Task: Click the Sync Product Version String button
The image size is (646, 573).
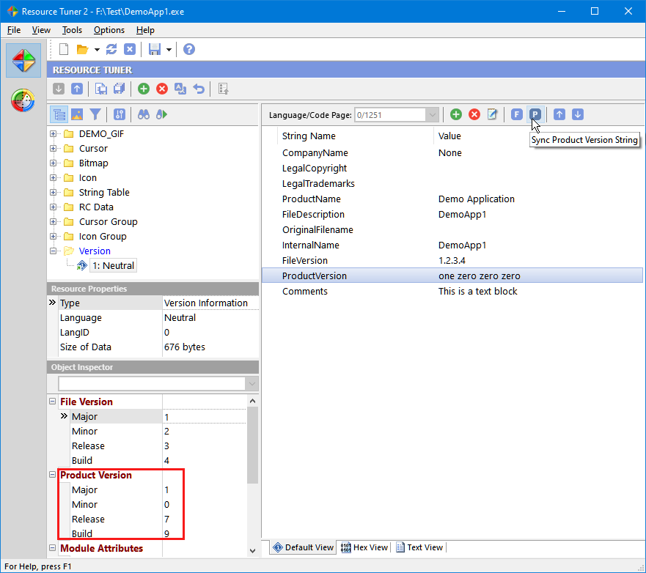Action: coord(535,114)
